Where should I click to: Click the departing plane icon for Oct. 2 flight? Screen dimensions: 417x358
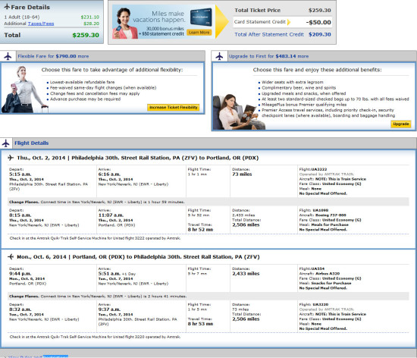coord(11,158)
